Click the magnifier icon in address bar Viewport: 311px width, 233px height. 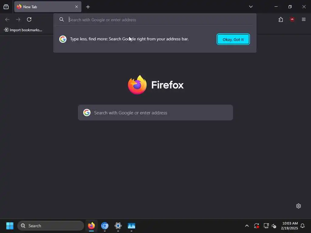(x=62, y=19)
